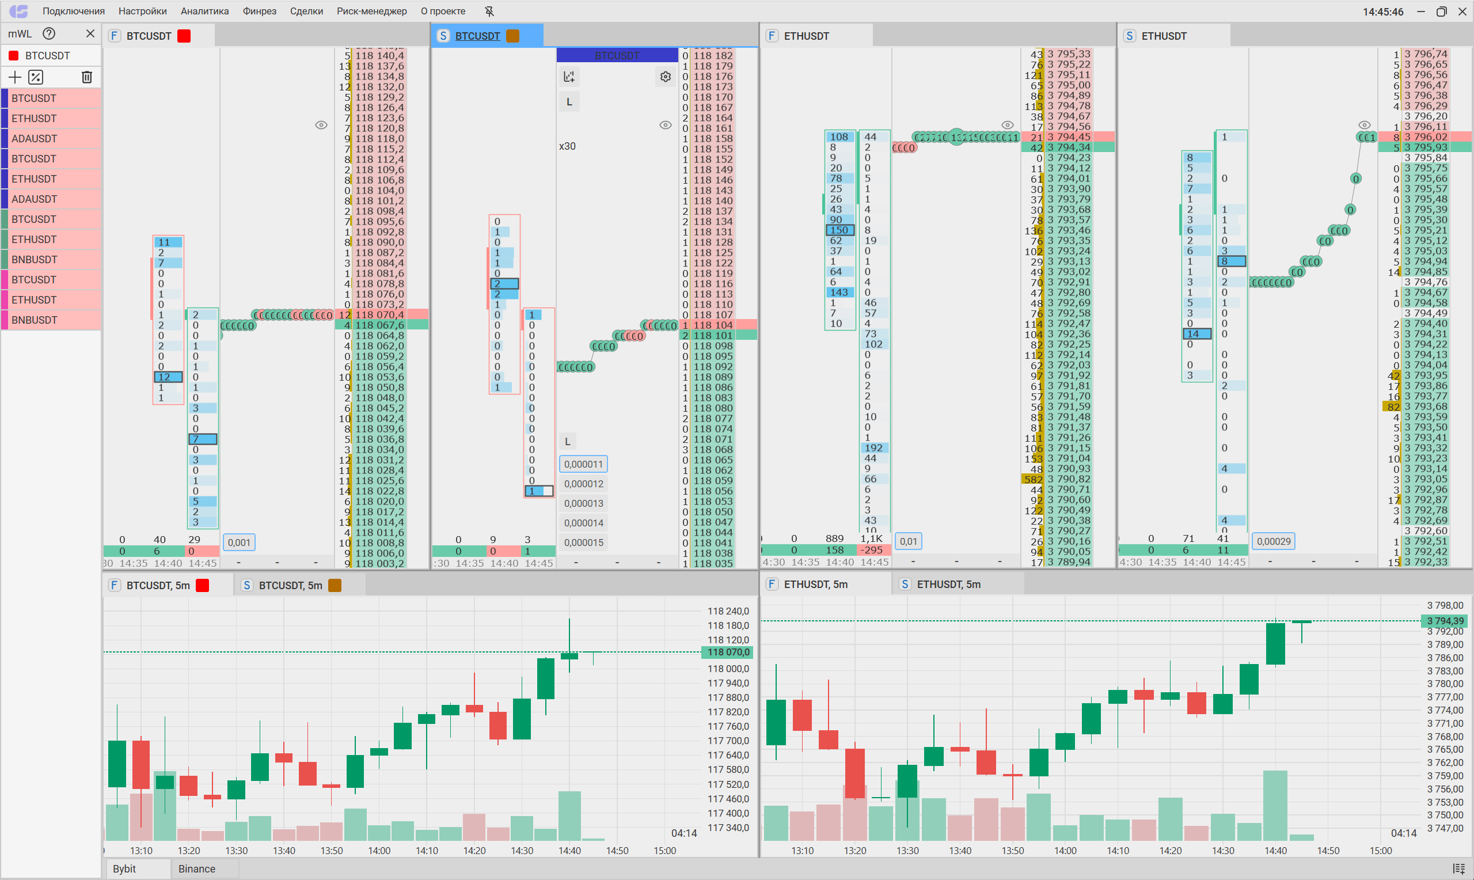The image size is (1474, 880).
Task: Click the add symbol plus icon in watchlist
Action: pyautogui.click(x=15, y=77)
